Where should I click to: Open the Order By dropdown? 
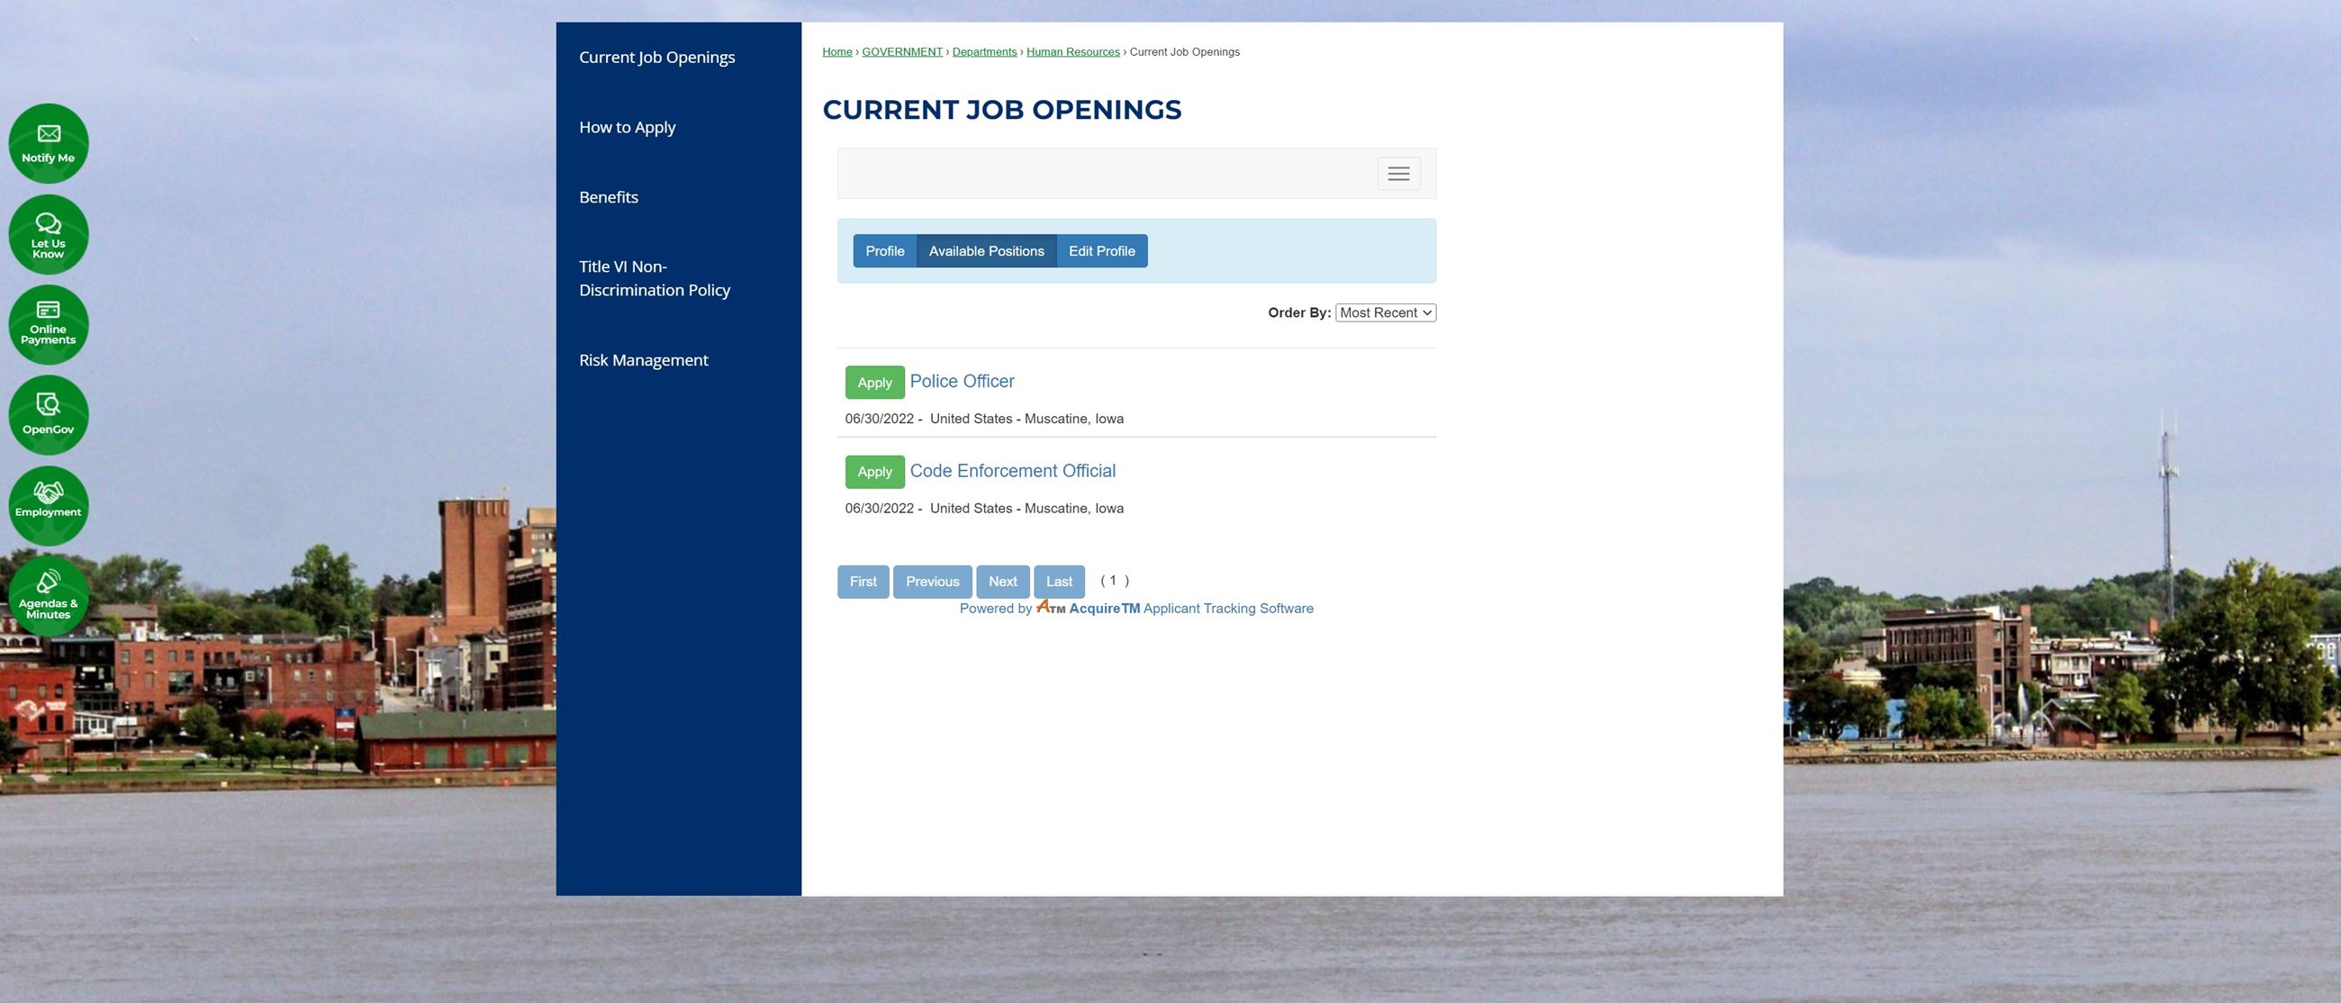pyautogui.click(x=1384, y=312)
